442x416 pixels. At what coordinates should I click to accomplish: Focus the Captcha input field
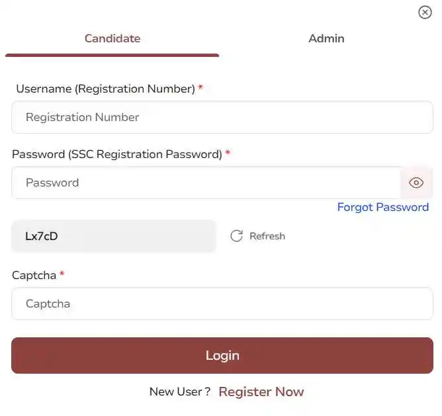coord(222,304)
